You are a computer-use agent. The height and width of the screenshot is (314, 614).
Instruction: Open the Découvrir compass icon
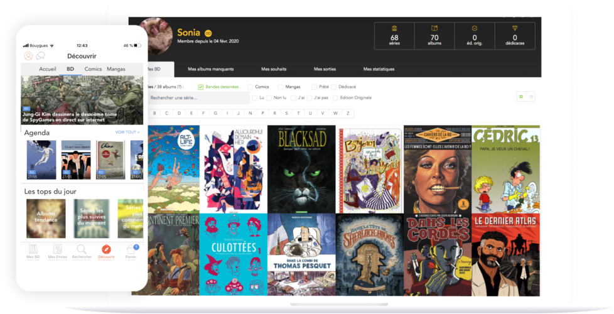click(x=106, y=249)
